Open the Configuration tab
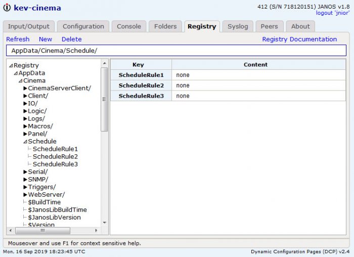 click(x=83, y=26)
